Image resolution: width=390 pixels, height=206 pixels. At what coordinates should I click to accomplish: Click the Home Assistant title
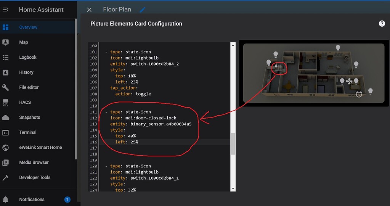click(41, 10)
